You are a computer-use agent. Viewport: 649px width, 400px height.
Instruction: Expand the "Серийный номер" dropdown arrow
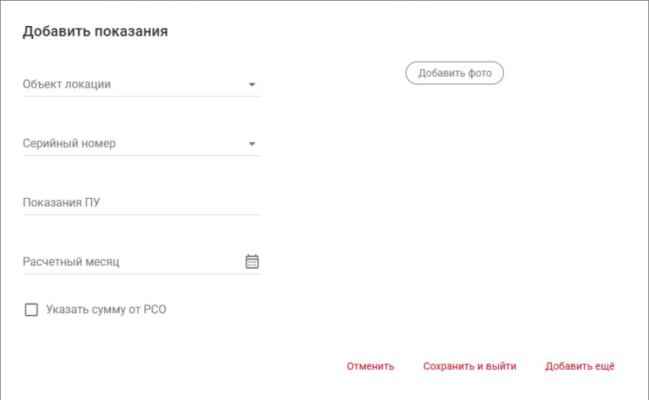tap(251, 144)
